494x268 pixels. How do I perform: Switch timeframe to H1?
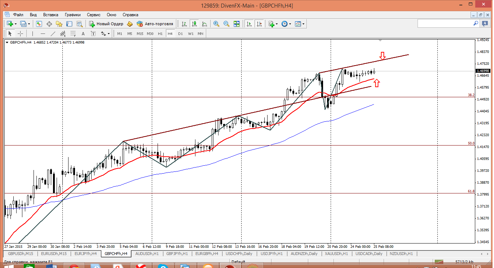[x=160, y=33]
